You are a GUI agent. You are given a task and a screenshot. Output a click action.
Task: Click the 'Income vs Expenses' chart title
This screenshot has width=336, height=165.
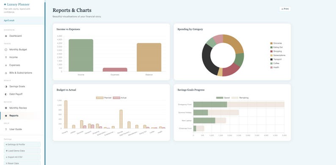click(68, 29)
